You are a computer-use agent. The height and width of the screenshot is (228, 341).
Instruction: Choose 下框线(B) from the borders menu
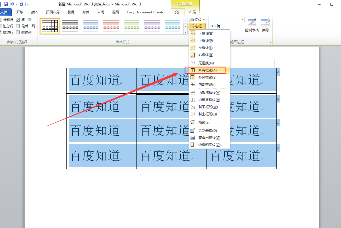click(209, 34)
